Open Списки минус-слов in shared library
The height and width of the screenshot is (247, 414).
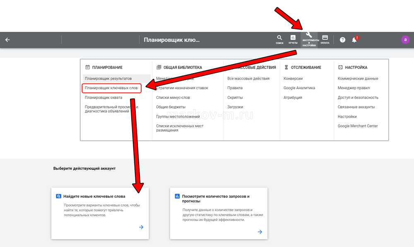[x=173, y=97]
